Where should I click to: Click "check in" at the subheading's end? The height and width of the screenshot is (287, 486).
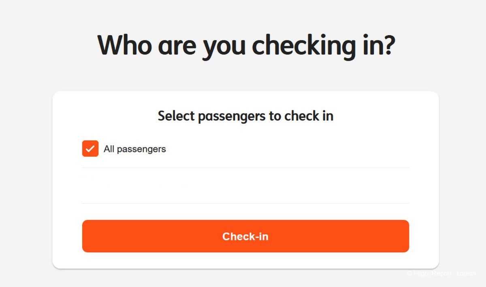[309, 116]
